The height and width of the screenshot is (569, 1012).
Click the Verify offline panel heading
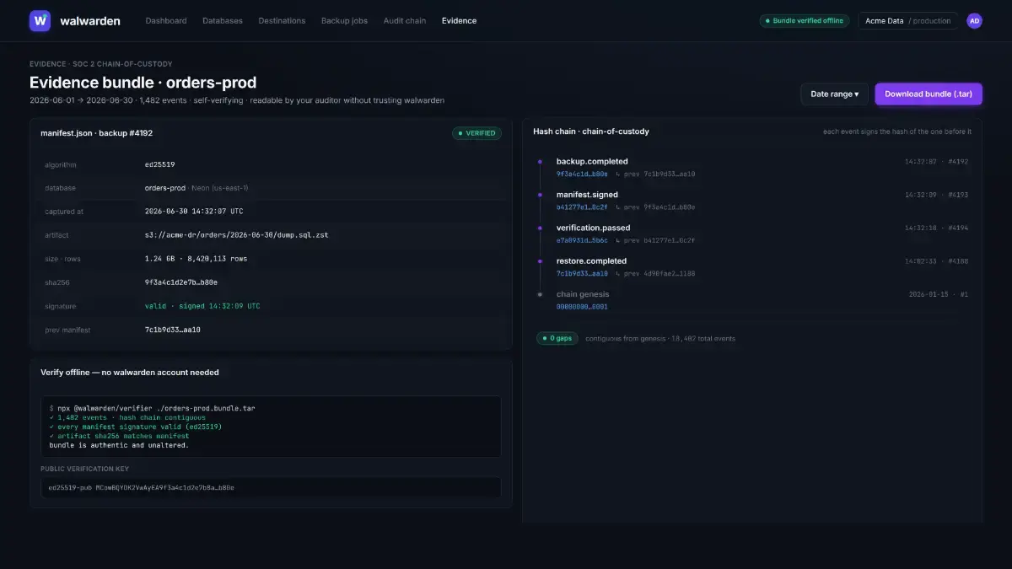click(x=130, y=372)
